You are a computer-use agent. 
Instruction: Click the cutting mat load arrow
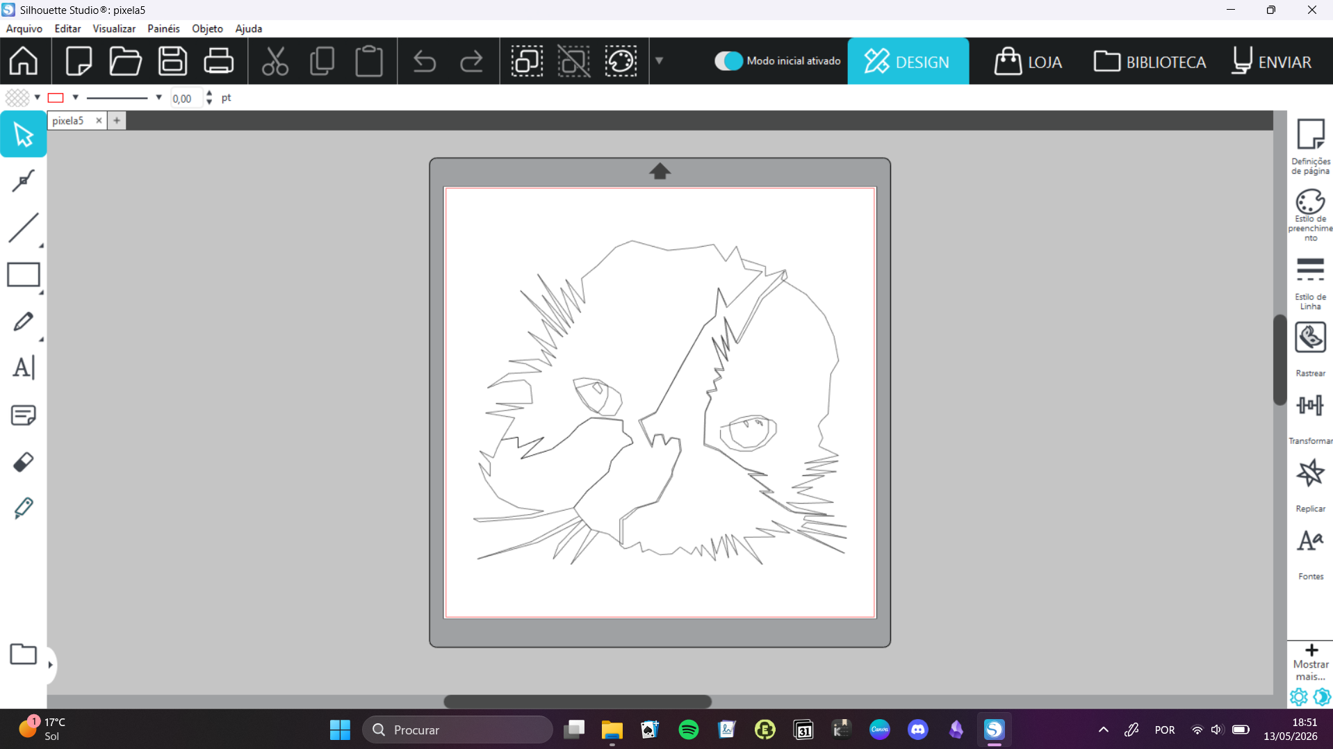[x=660, y=171]
